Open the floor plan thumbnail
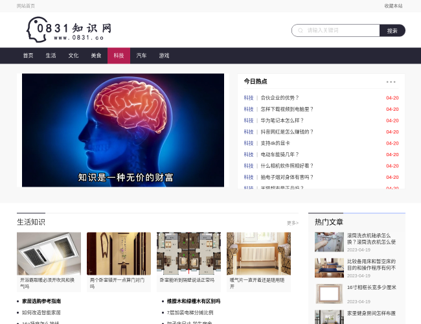This screenshot has width=421, height=324. click(x=188, y=253)
